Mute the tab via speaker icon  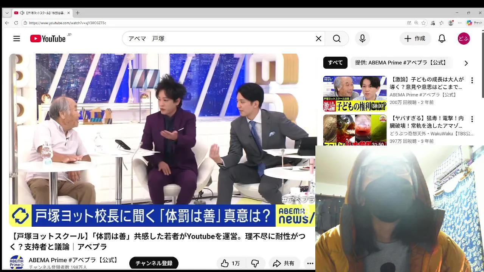pyautogui.click(x=22, y=13)
